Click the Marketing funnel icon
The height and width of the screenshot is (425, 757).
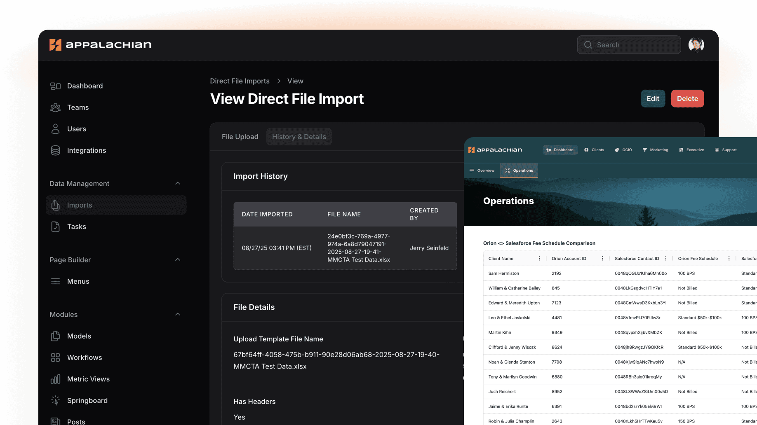click(645, 150)
